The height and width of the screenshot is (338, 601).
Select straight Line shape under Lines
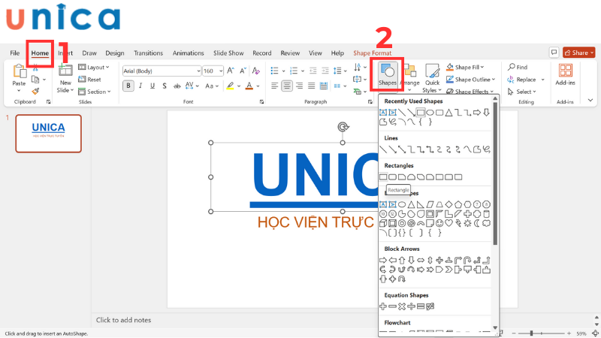[x=383, y=149]
